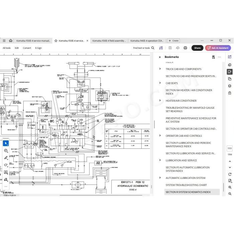Zoom in with the plus magnifier

pyautogui.click(x=230, y=187)
